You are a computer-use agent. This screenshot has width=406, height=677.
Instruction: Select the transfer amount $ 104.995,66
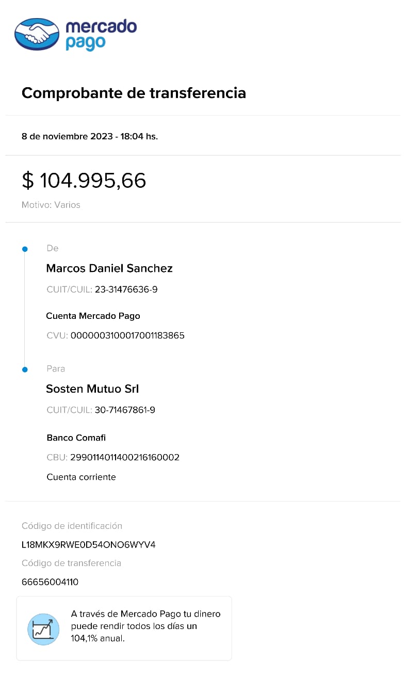(84, 181)
